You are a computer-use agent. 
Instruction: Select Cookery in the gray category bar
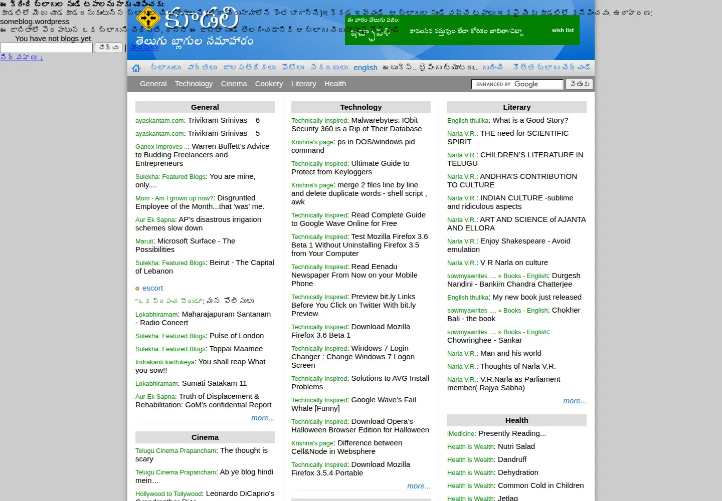coord(269,84)
